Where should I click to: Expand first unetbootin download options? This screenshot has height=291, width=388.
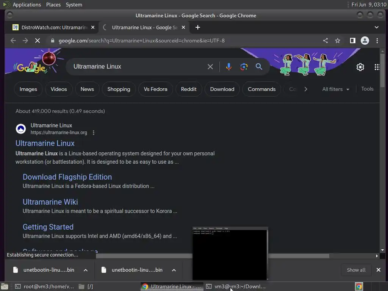tap(86, 270)
